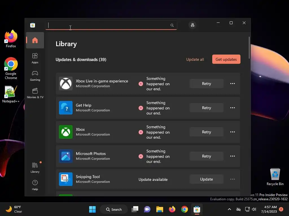Open the Windows Start menu
This screenshot has height=216, width=289.
92,209
